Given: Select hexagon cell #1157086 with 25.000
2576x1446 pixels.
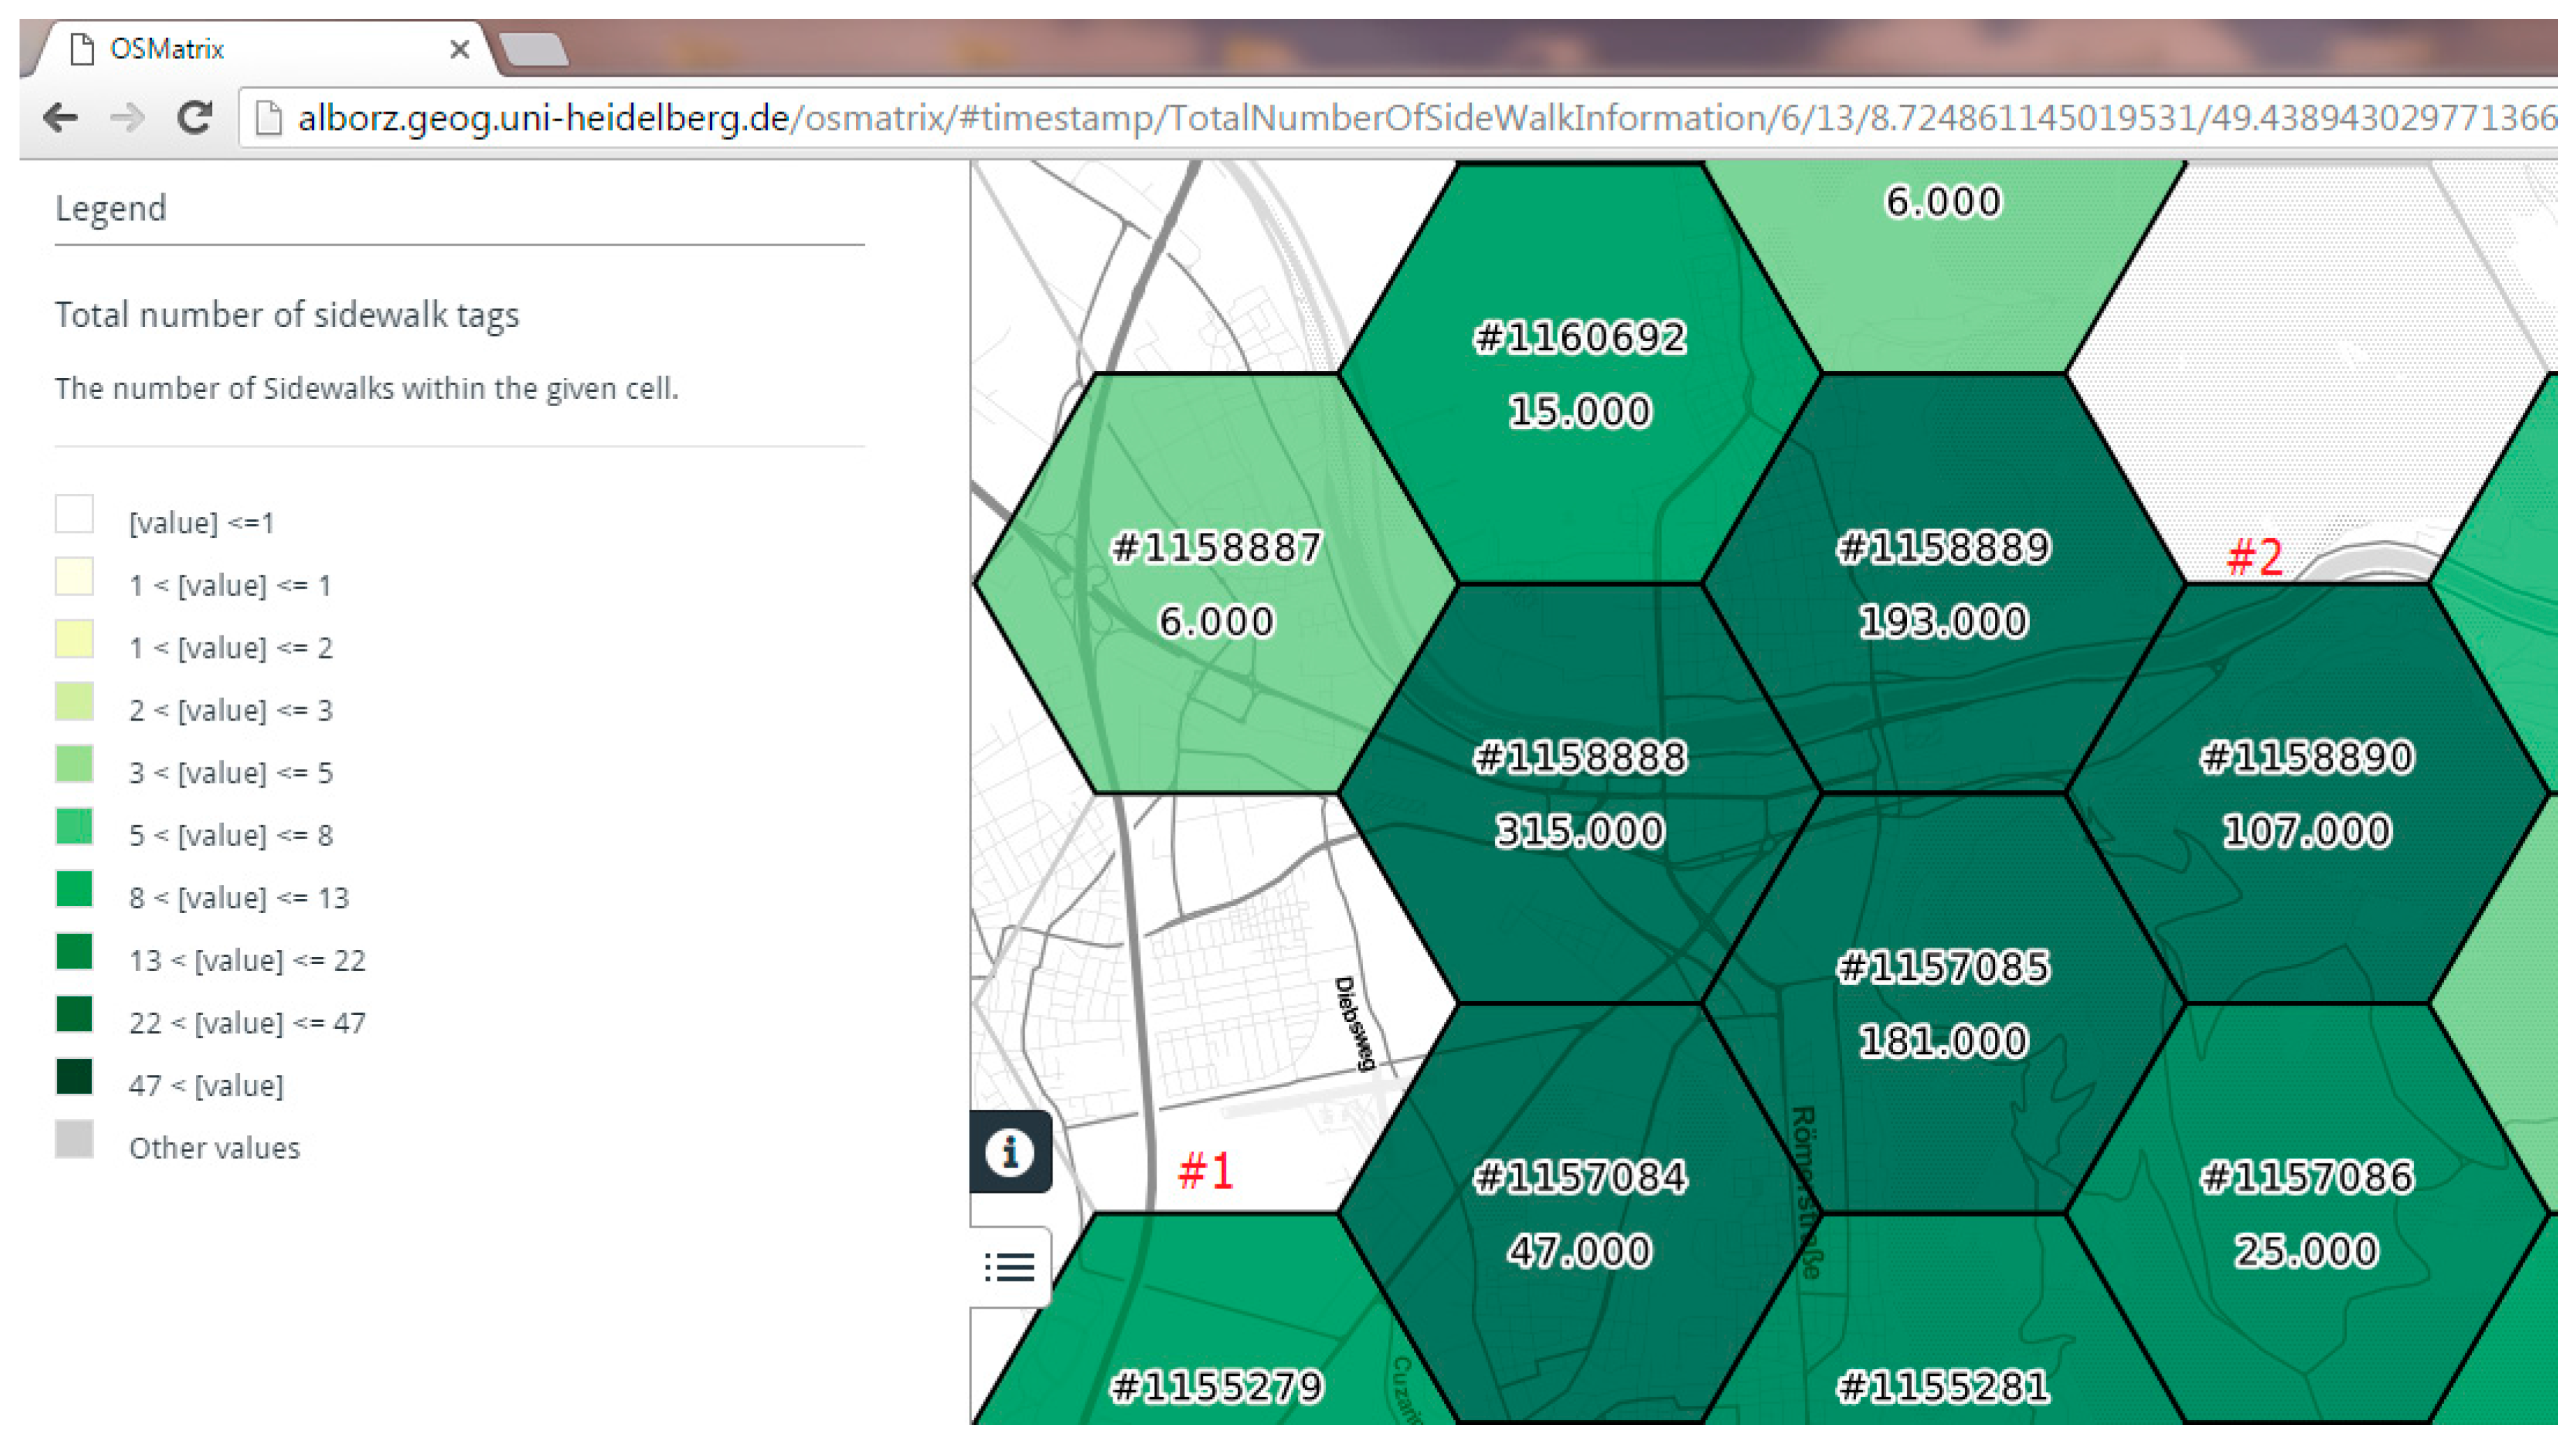Looking at the screenshot, I should (2307, 1213).
